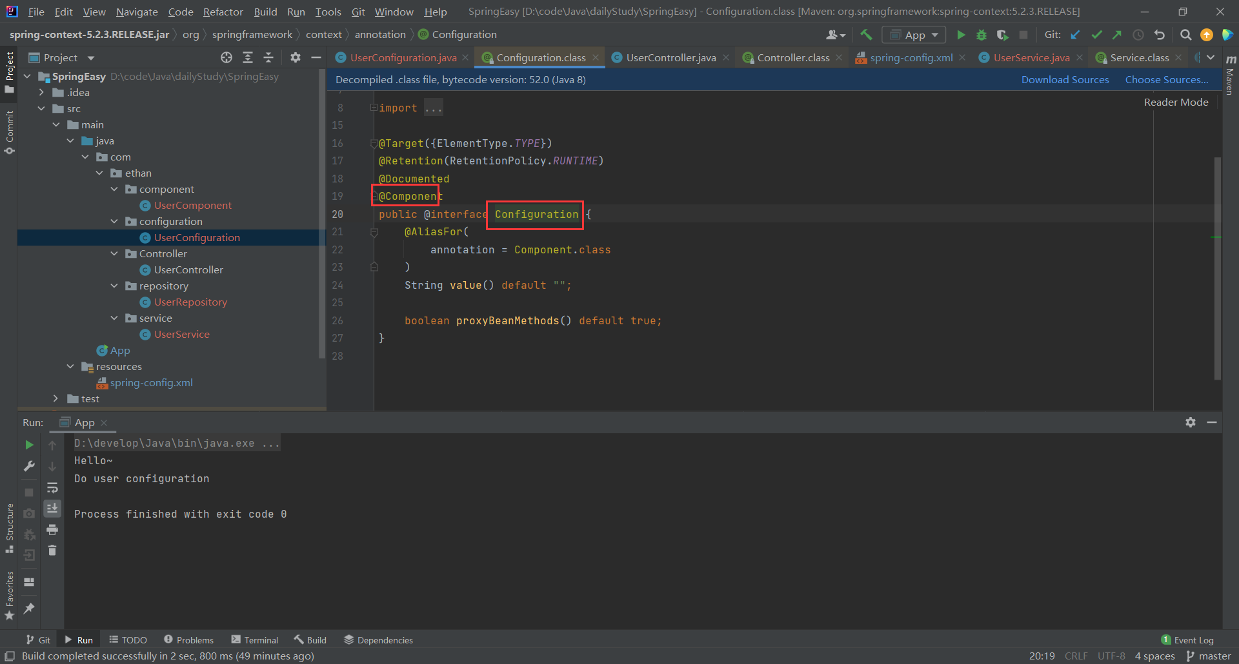Open App run configuration dropdown
Image resolution: width=1239 pixels, height=664 pixels.
coord(914,35)
